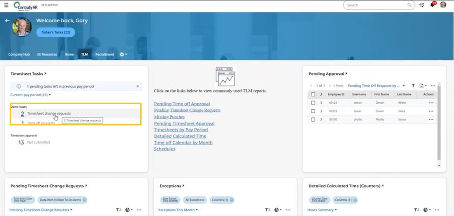Switch to the EE Resources tab
Viewport: 454px width, 216px height.
47,54
